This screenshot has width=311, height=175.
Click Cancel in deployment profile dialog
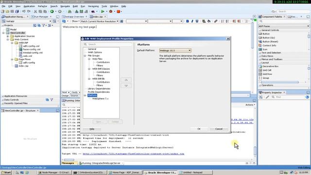pos(219,129)
